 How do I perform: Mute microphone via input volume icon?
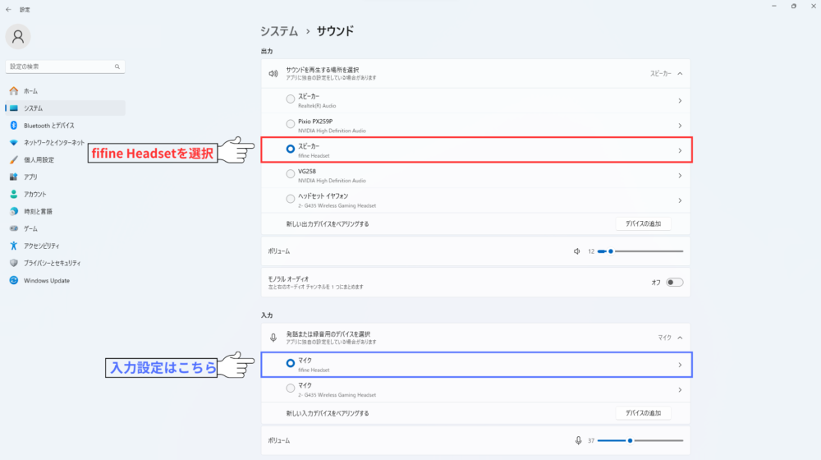click(x=578, y=440)
